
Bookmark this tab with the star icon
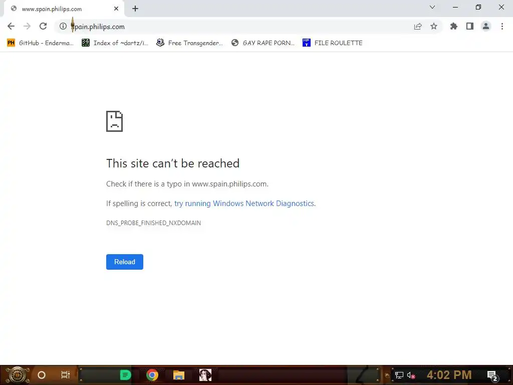(434, 26)
